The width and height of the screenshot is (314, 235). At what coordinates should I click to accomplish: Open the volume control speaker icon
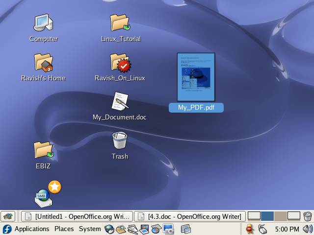coord(308,229)
